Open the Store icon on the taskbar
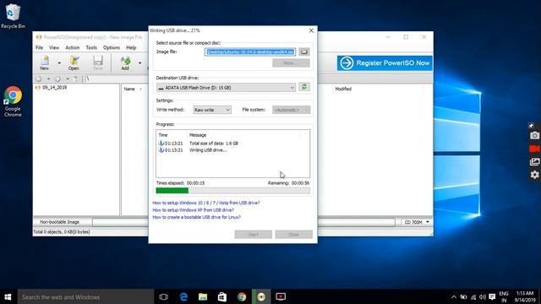Image resolution: width=541 pixels, height=304 pixels. tap(222, 296)
